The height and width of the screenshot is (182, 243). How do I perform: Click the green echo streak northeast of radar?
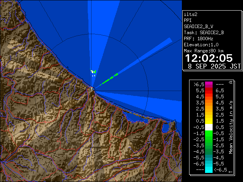click(110, 79)
